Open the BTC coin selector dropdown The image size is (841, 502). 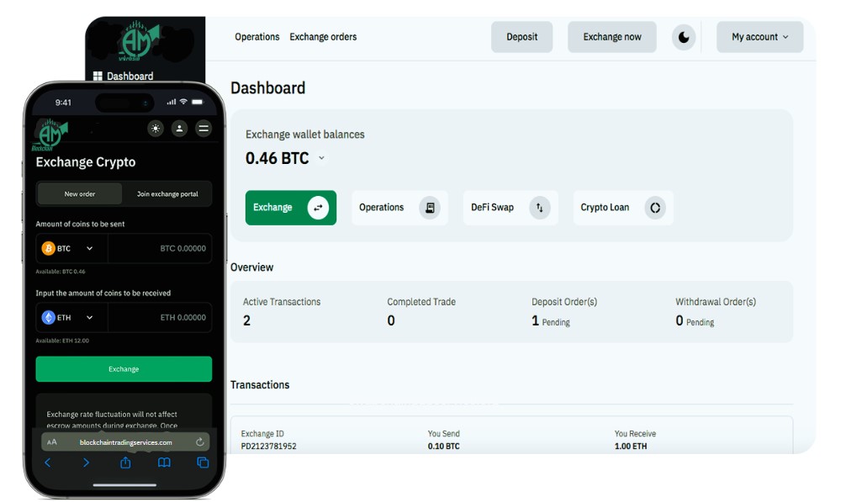[71, 249]
